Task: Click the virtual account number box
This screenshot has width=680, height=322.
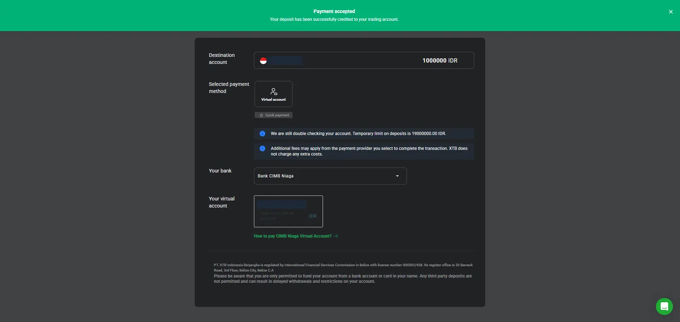Action: click(288, 211)
